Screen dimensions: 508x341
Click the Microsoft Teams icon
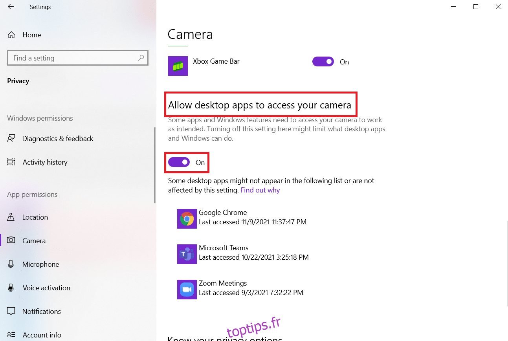187,254
